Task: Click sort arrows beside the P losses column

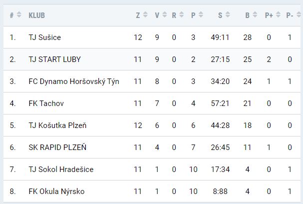Action: click(x=200, y=15)
